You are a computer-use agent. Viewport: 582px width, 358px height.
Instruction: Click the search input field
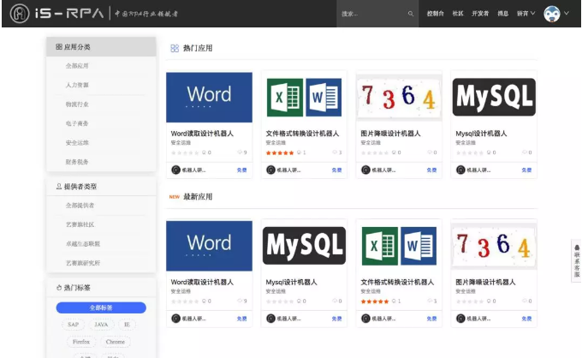(371, 14)
